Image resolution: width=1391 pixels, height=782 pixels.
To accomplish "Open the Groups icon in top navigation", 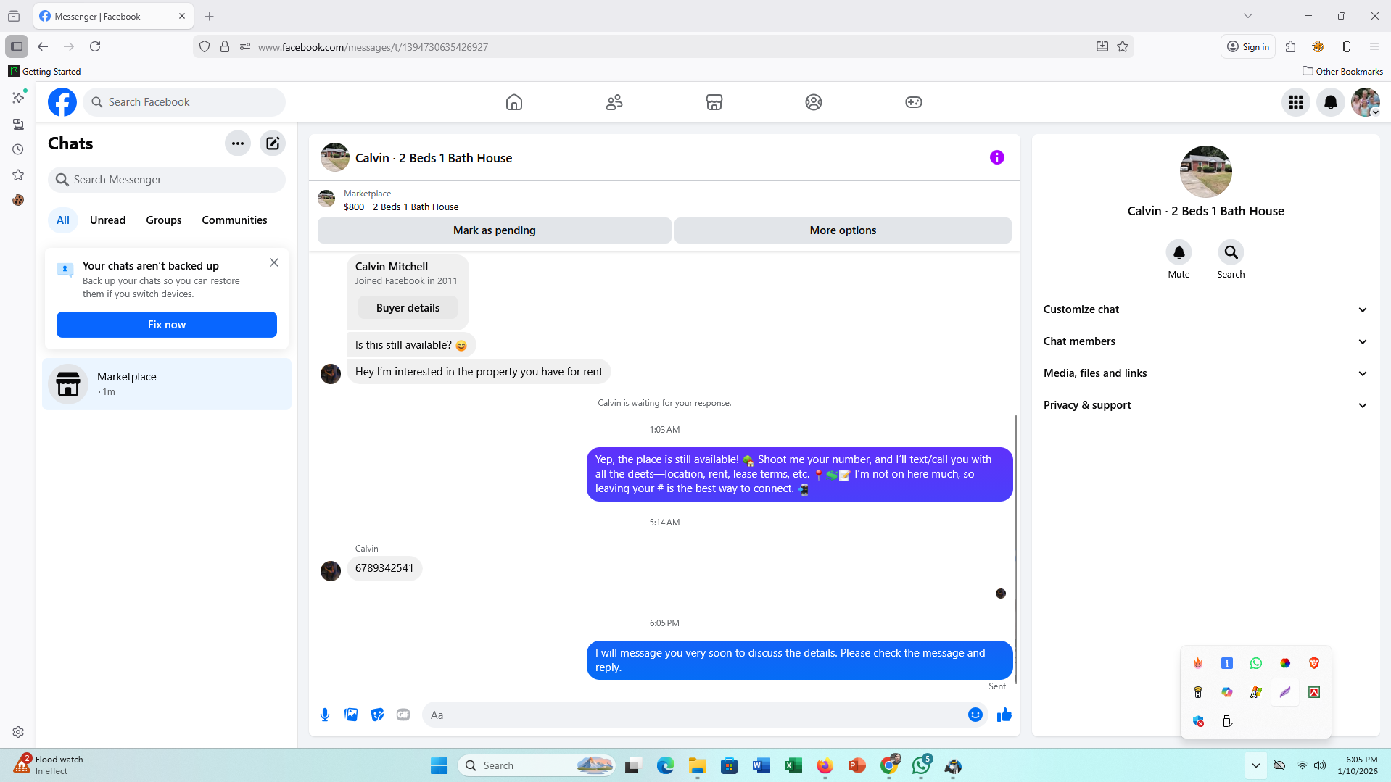I will (814, 102).
